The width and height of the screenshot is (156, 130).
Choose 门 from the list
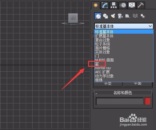coord(124,56)
